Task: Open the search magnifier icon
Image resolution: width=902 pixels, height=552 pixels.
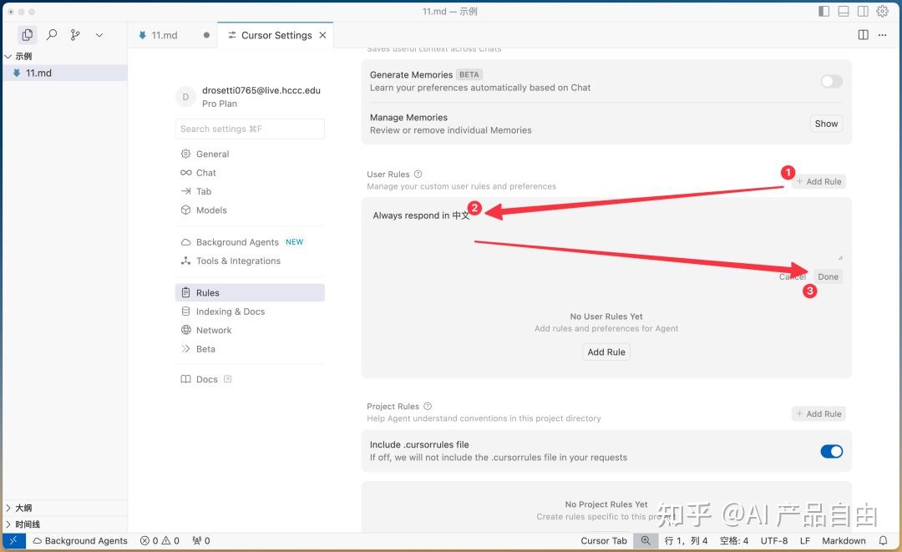Action: pos(51,35)
